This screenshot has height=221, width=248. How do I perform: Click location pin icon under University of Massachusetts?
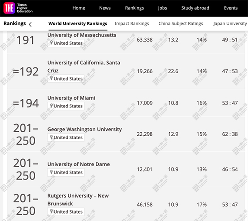tap(51, 43)
